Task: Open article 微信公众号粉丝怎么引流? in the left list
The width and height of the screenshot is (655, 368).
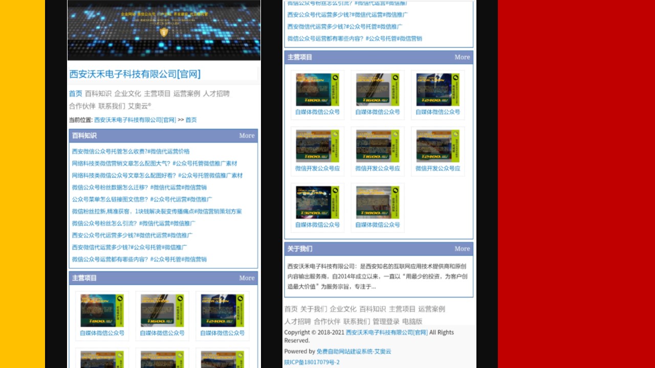Action: pos(134,223)
